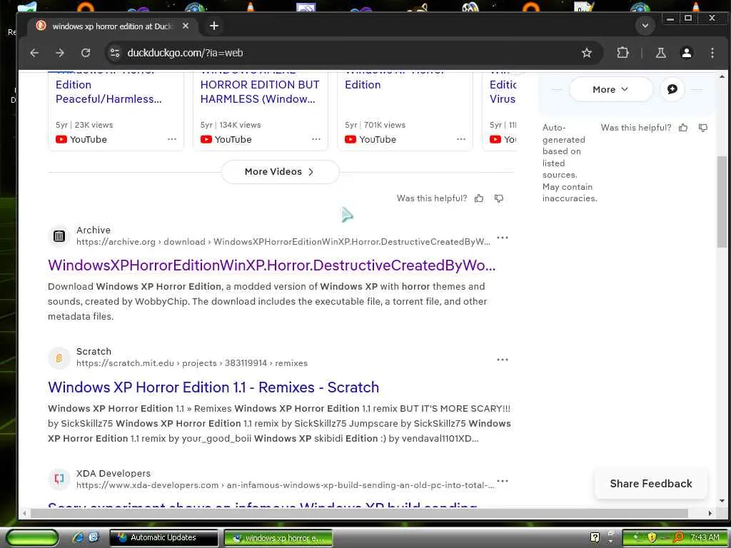Open Chrome Labs flask icon

(x=660, y=53)
